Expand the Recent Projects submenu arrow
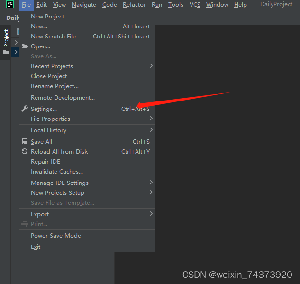 point(151,66)
